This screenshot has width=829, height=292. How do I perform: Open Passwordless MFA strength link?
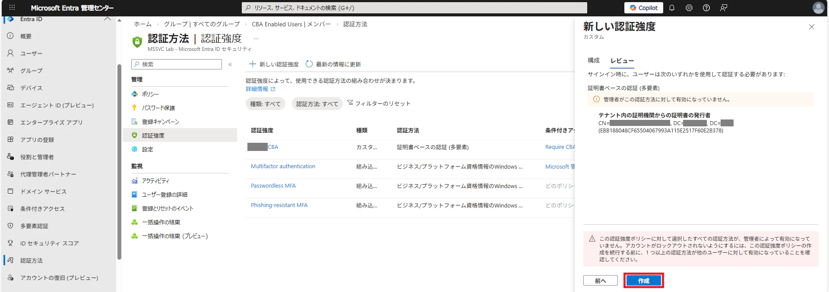point(273,186)
